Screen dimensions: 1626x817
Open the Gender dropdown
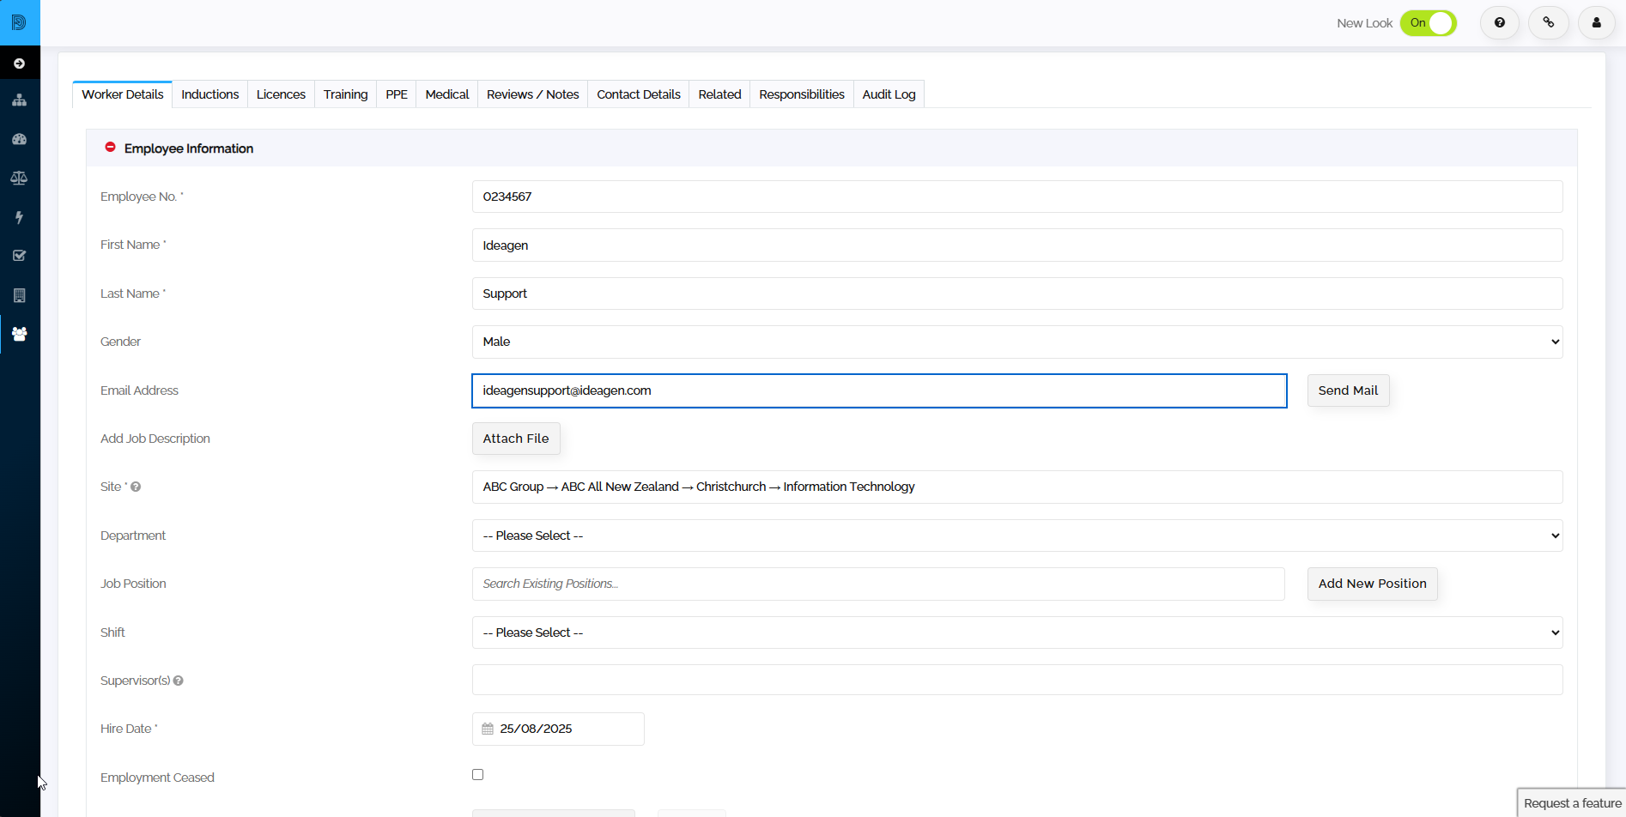click(x=1017, y=342)
